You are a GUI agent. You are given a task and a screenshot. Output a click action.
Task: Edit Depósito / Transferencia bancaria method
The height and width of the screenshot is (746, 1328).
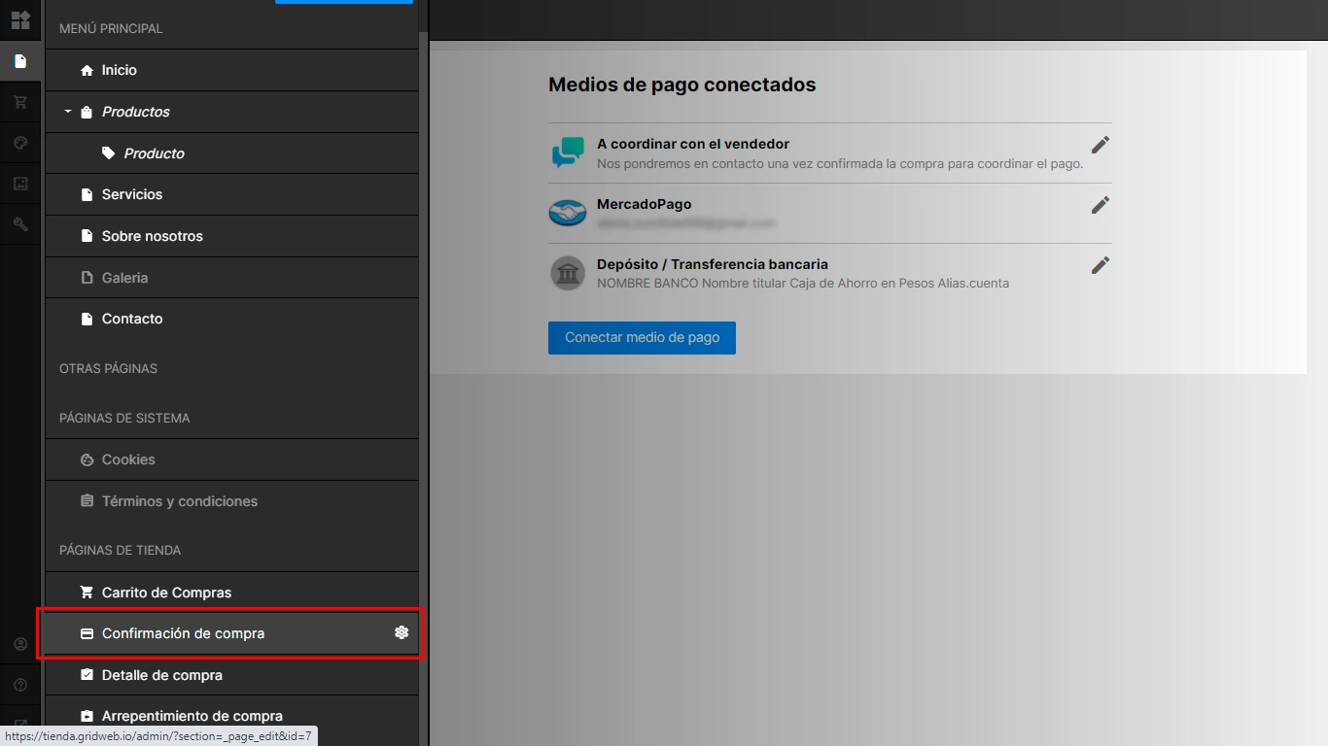click(x=1101, y=265)
